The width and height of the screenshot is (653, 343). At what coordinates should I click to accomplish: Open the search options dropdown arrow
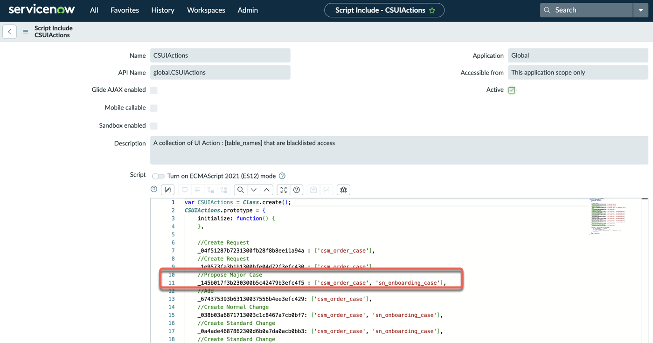click(641, 10)
